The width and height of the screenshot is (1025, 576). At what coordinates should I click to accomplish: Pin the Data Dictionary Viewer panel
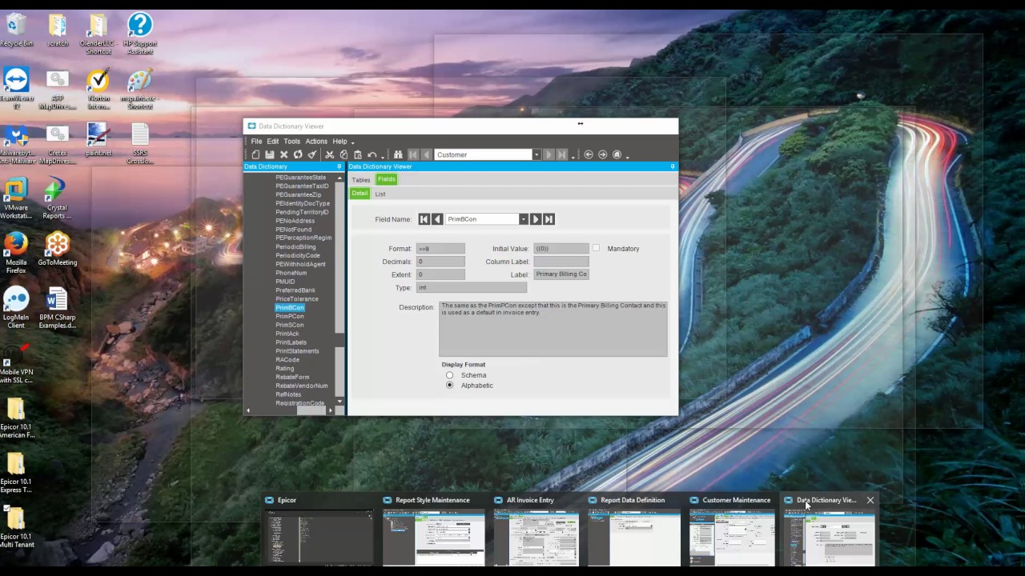672,166
